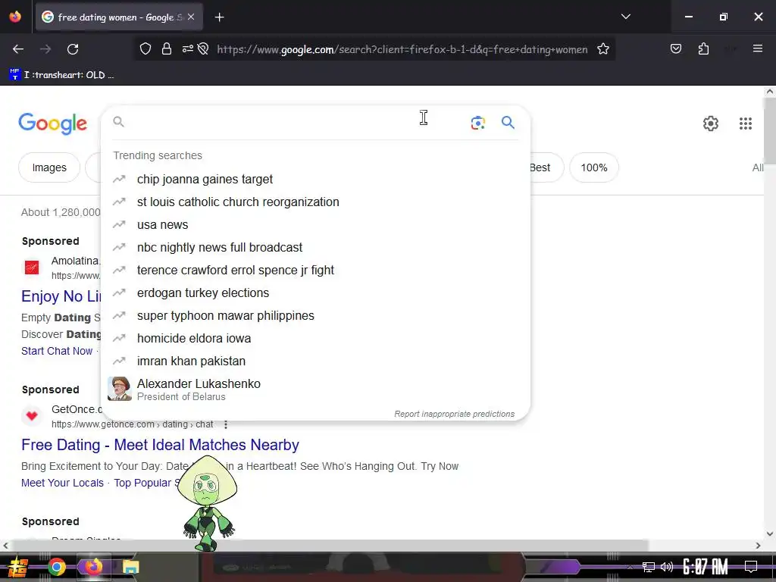Choose terence crawford errol spence jr fight
The width and height of the screenshot is (776, 582).
point(315,271)
